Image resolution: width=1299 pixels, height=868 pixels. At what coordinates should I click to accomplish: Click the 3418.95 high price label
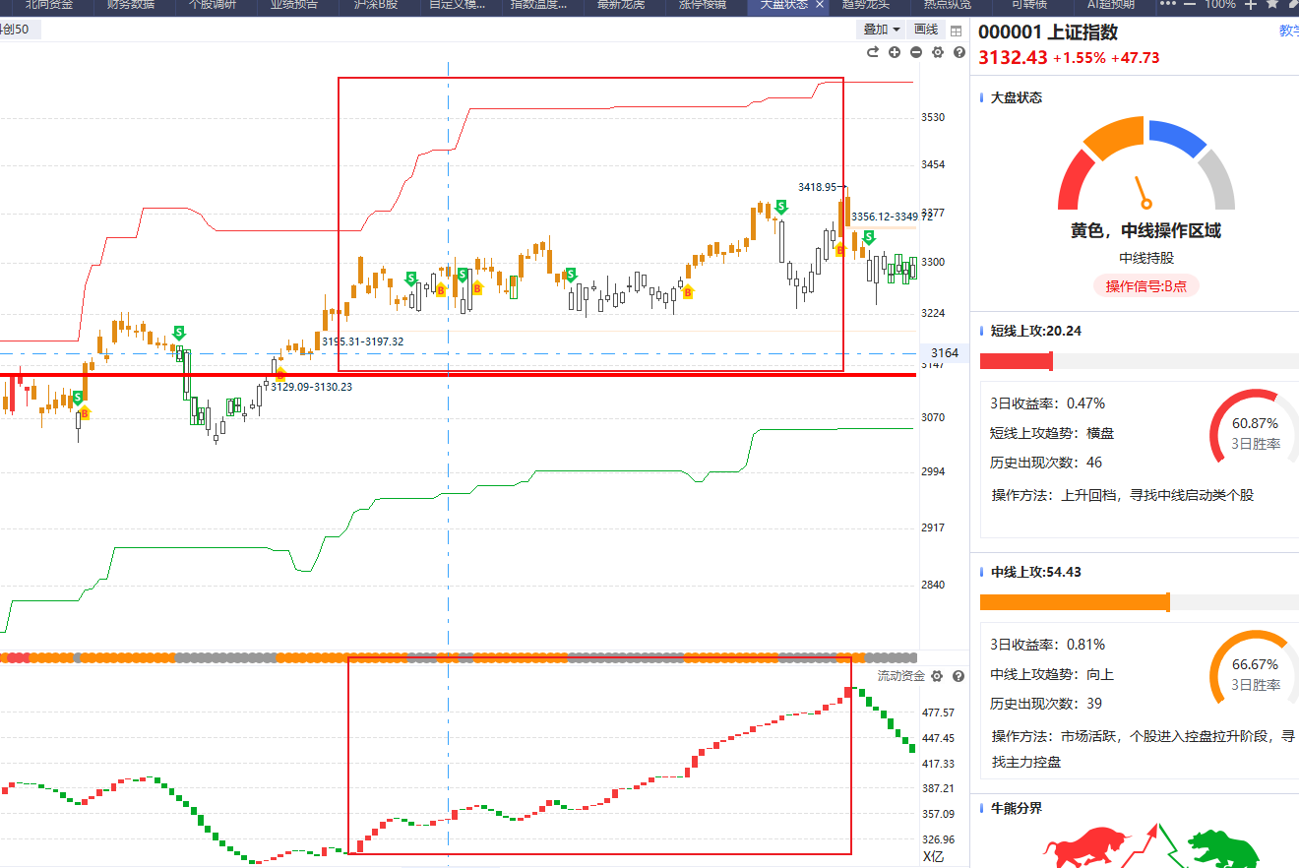(817, 186)
